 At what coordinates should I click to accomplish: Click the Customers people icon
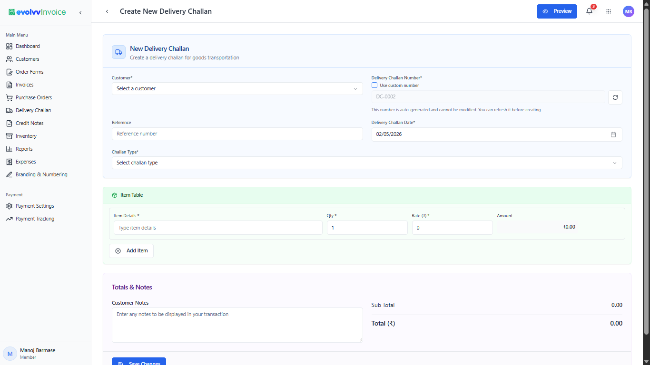(x=9, y=59)
